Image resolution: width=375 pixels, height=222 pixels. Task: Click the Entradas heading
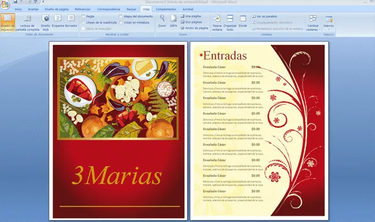[225, 56]
